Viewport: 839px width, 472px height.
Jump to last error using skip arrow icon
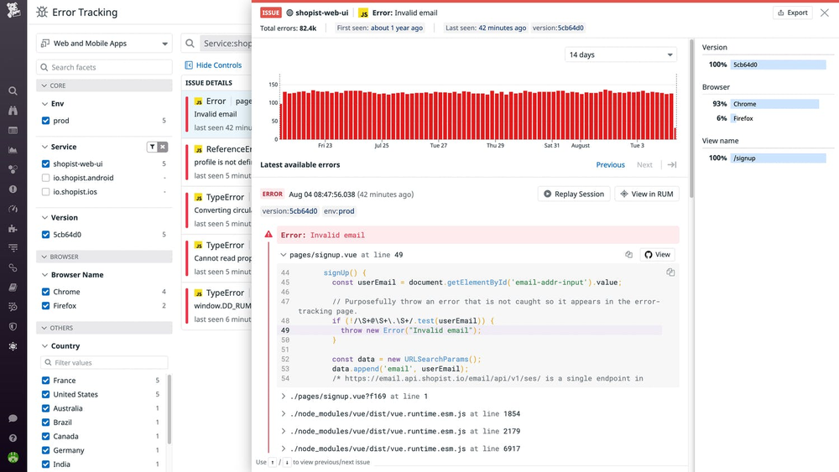point(671,165)
